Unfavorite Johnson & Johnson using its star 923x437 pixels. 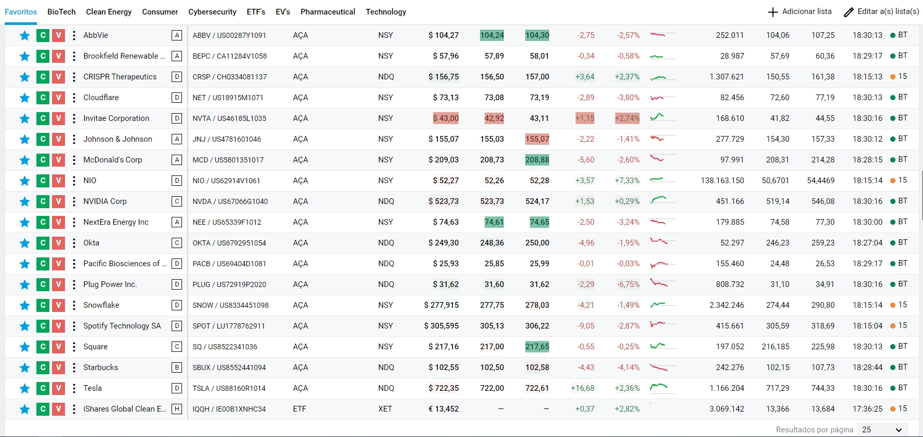pos(24,139)
